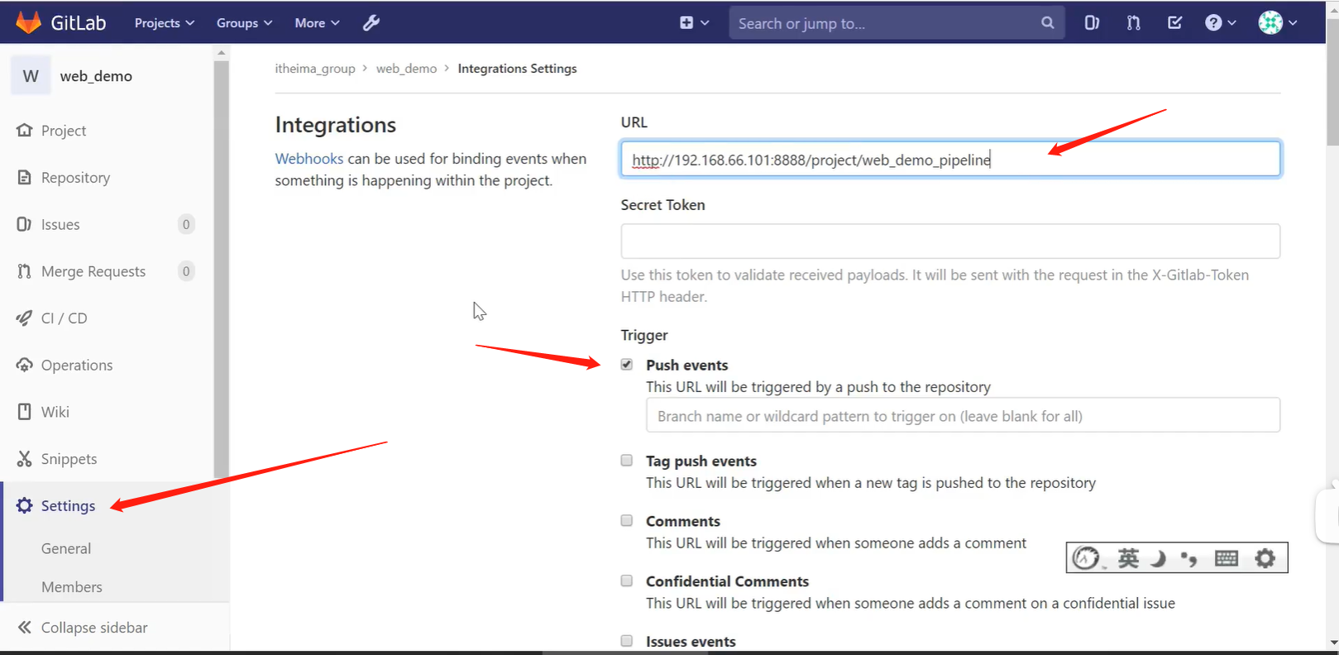Click the Merge Requests sidebar icon
This screenshot has height=655, width=1339.
[24, 271]
